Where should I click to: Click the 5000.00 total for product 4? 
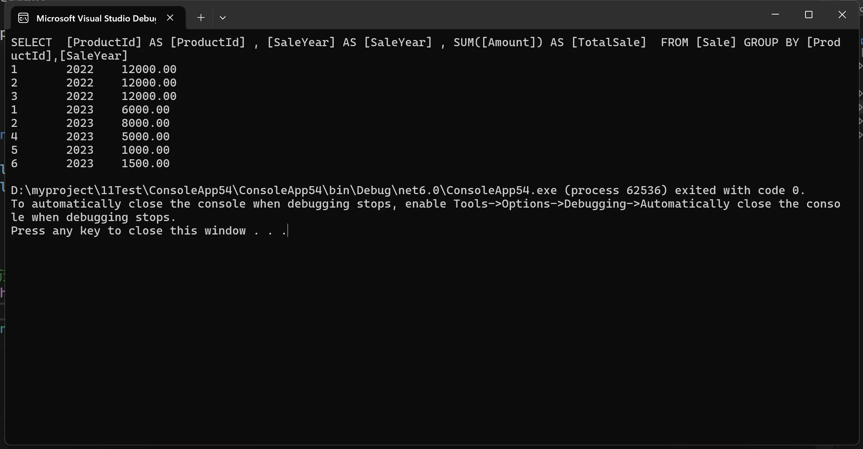point(146,137)
